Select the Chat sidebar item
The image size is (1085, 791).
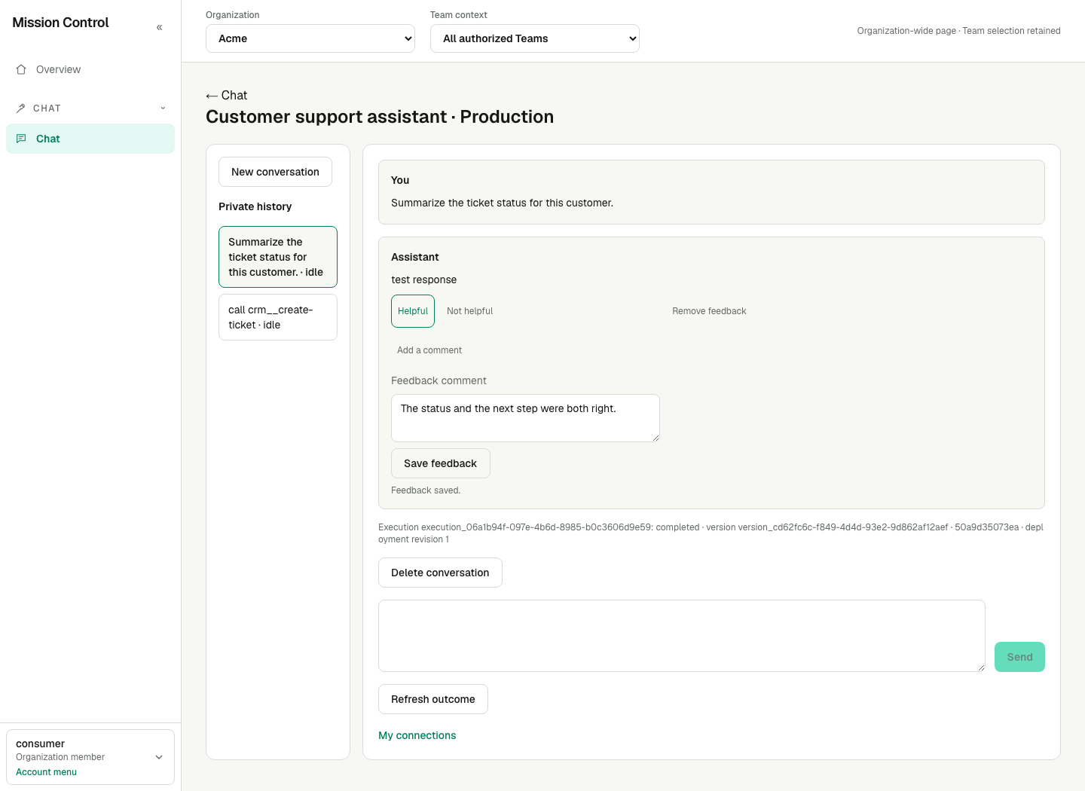[90, 139]
